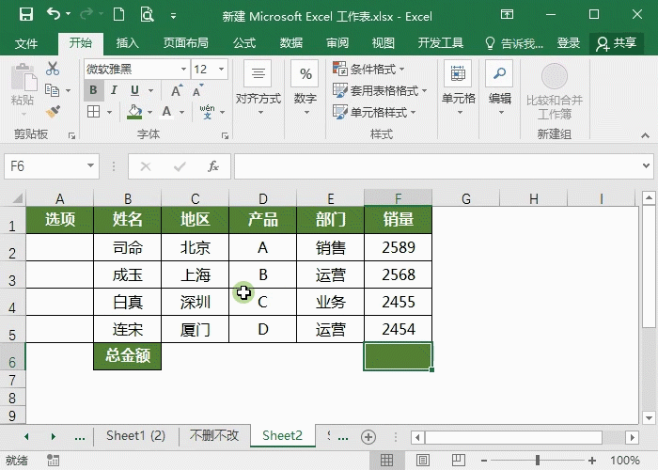The height and width of the screenshot is (470, 658).
Task: Click the fx insert function button
Action: (x=213, y=166)
